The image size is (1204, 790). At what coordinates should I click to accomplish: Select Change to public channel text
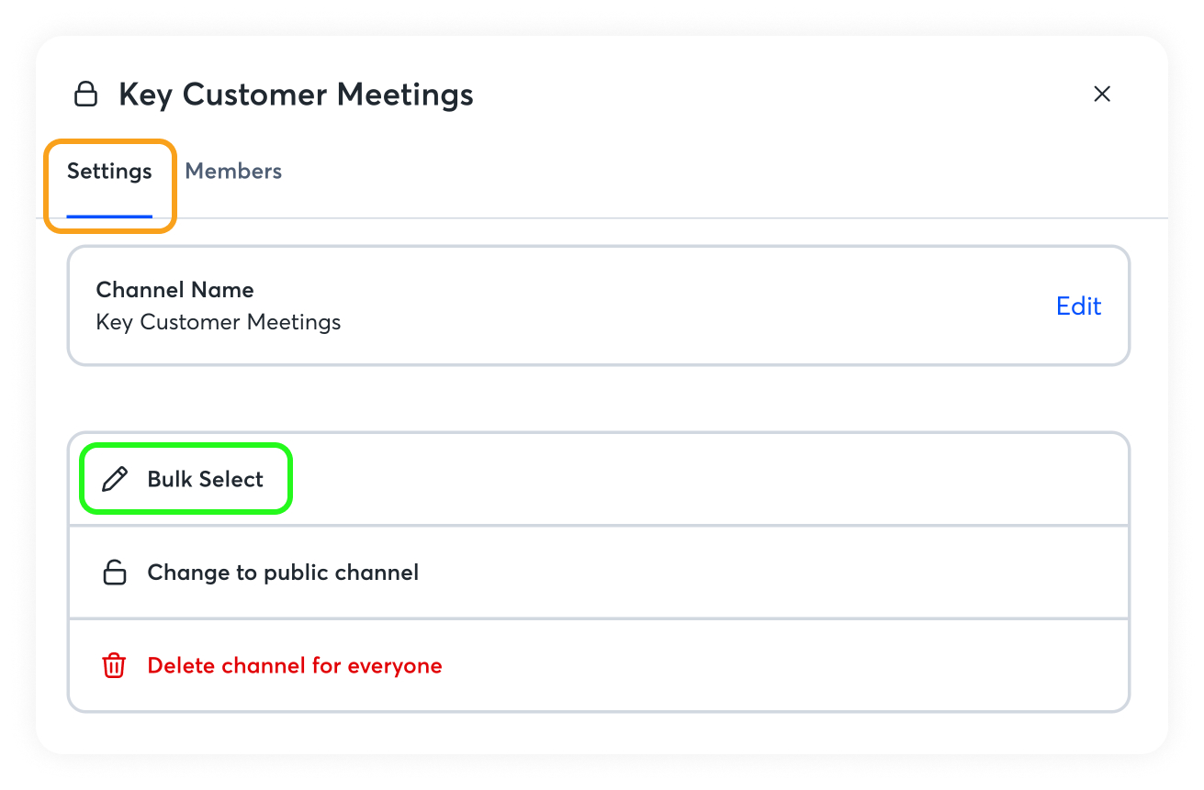coord(283,573)
